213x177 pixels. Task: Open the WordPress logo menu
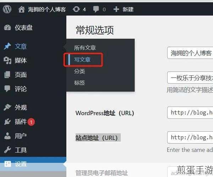coord(7,9)
